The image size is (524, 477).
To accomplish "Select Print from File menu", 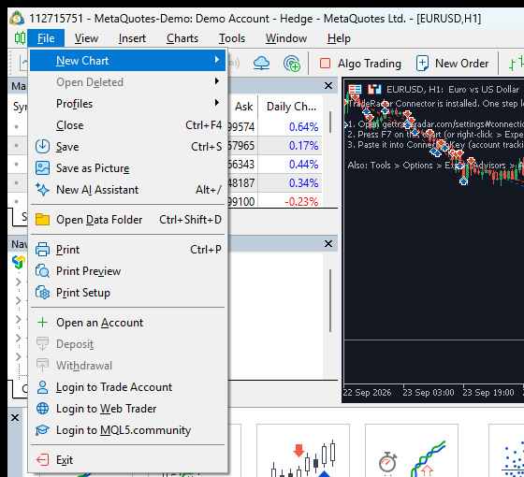I will click(x=127, y=250).
